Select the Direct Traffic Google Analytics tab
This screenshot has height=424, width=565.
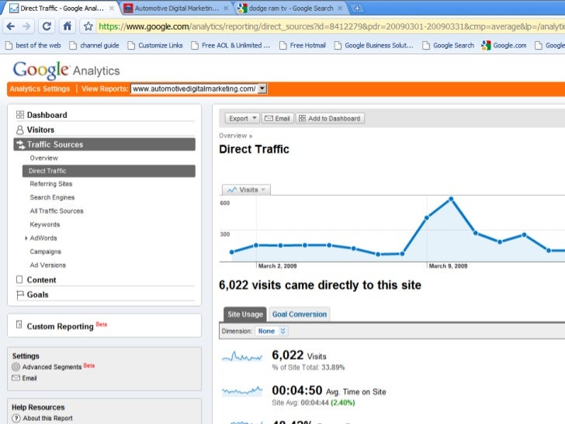click(61, 9)
